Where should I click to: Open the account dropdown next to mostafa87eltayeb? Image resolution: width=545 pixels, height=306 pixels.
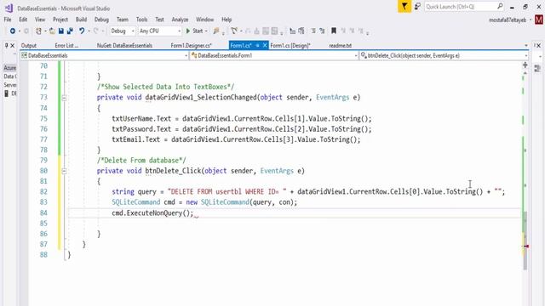pos(531,20)
